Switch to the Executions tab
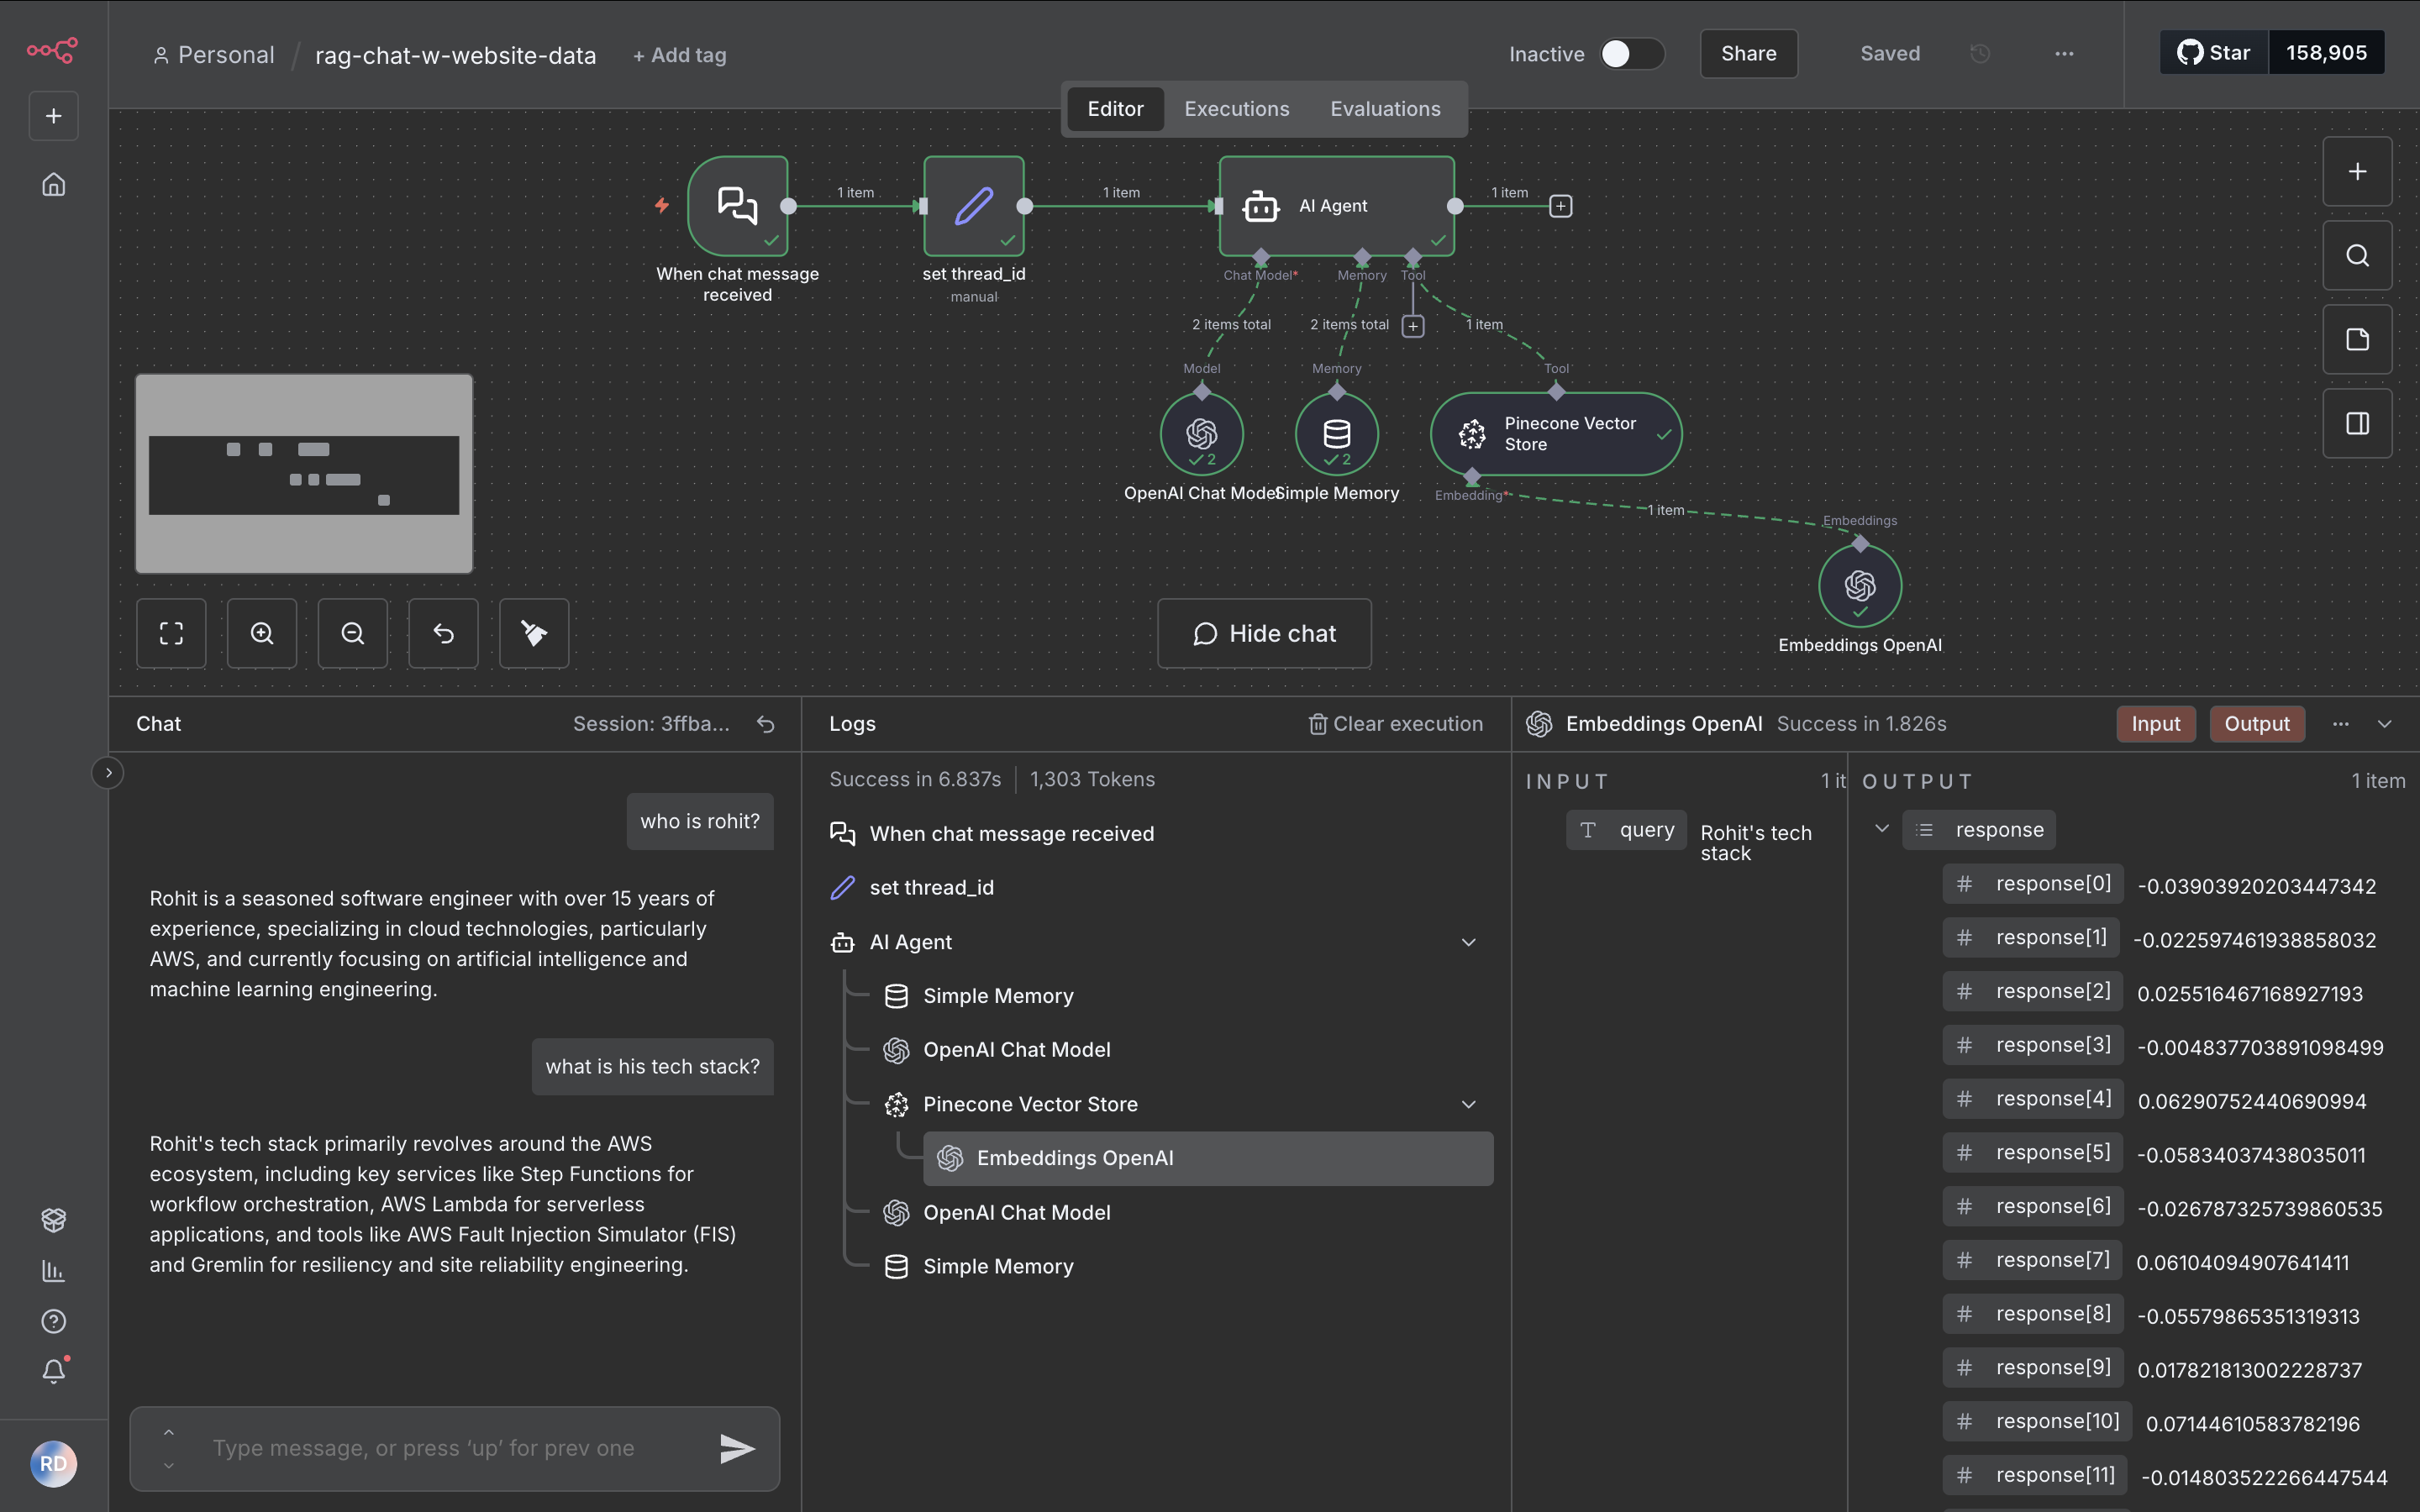The width and height of the screenshot is (2420, 1512). (1236, 108)
